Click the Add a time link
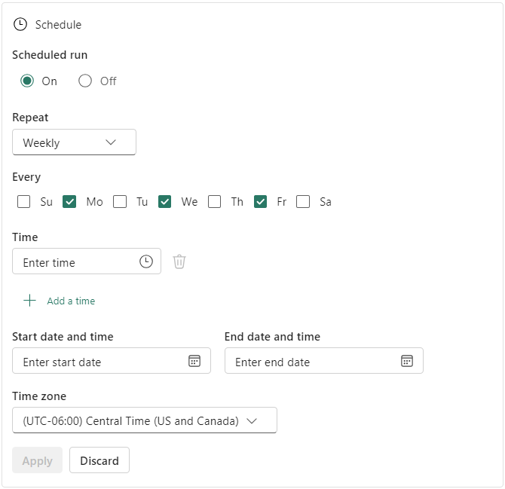 coord(71,301)
